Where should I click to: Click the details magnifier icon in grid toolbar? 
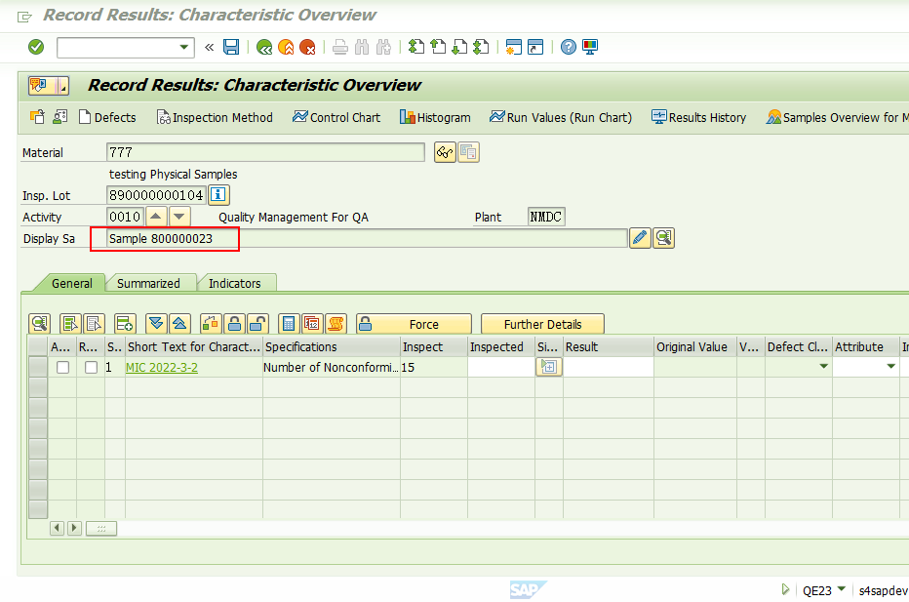39,324
